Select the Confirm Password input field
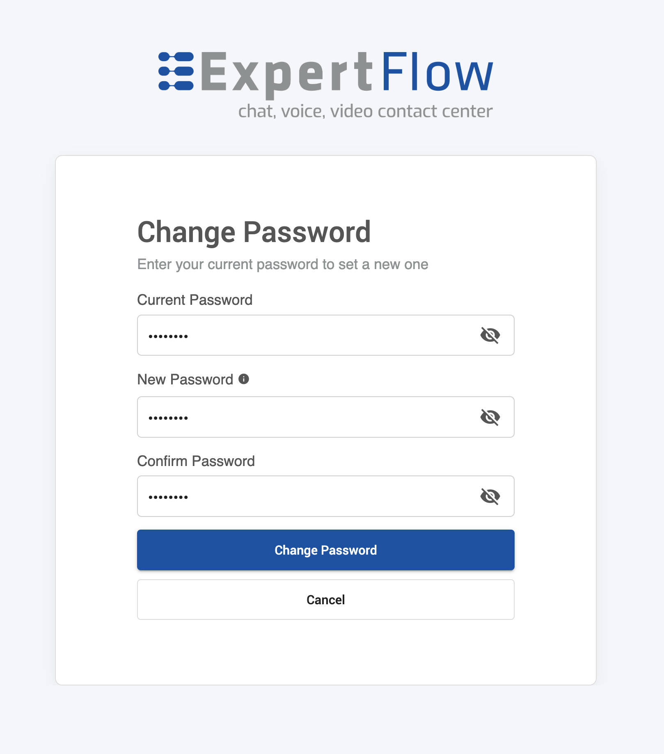Viewport: 664px width, 754px height. 287,496
